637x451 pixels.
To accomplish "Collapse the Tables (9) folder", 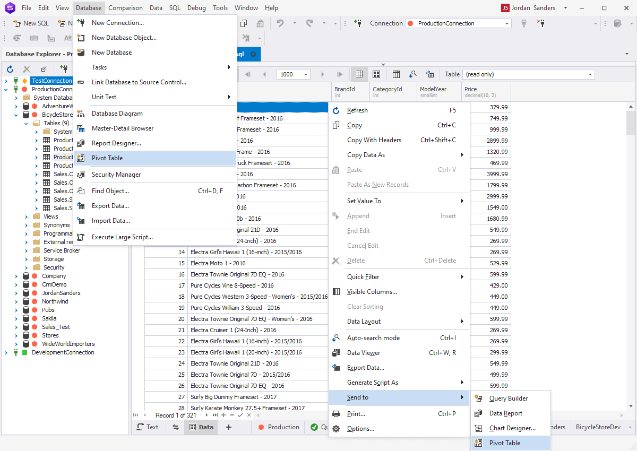I will (26, 123).
